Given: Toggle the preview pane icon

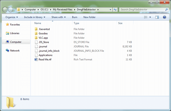Looking at the screenshot, I should click(x=157, y=17).
